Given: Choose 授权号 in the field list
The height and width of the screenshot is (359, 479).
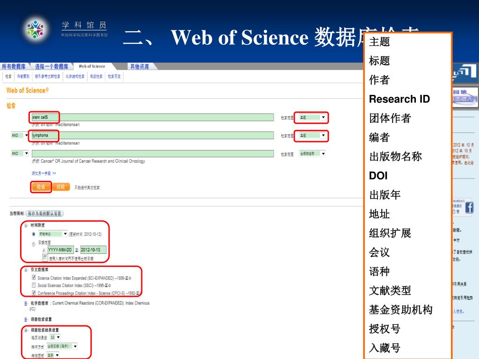Looking at the screenshot, I should [x=385, y=329].
